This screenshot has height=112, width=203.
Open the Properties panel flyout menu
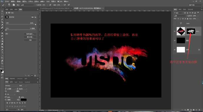tap(38, 9)
